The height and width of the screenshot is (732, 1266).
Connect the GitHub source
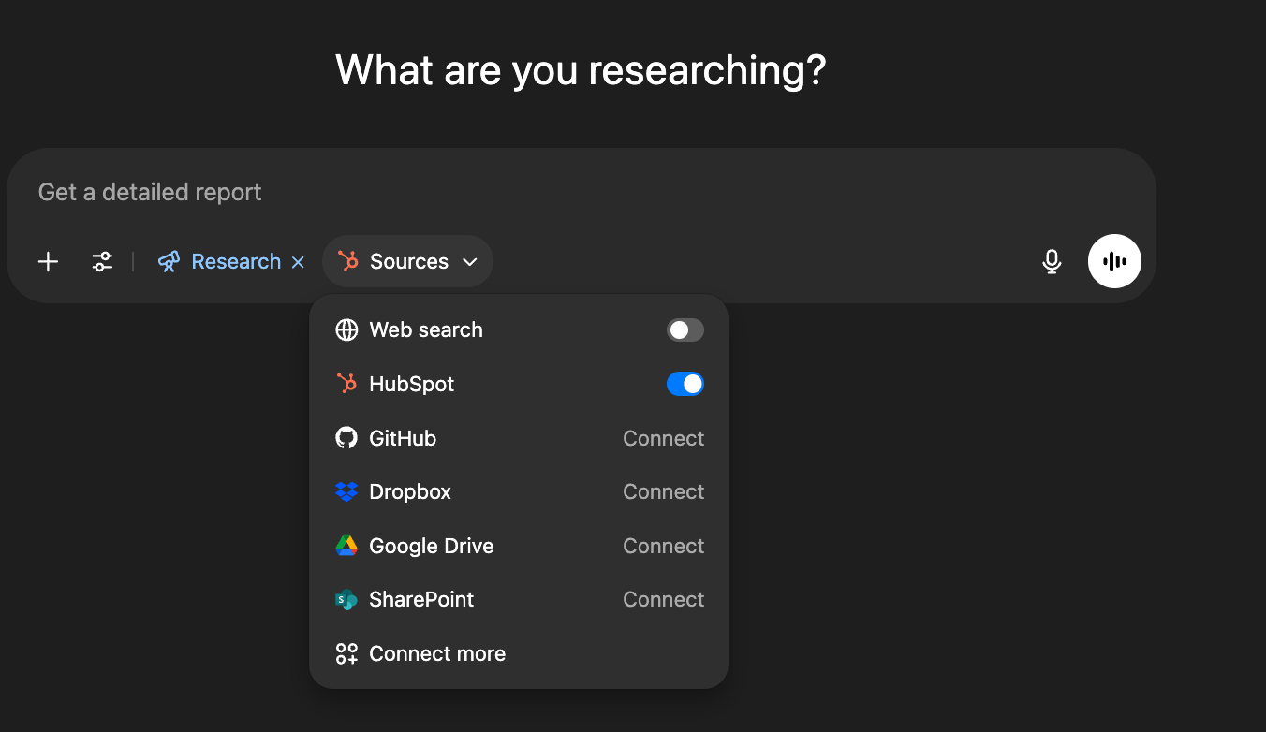[x=663, y=438]
